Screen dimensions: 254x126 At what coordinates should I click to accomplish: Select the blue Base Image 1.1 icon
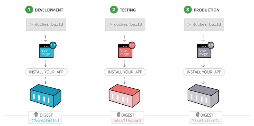pos(47,50)
